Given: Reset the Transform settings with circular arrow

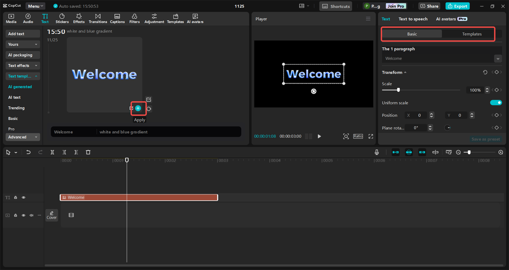Looking at the screenshot, I should tap(485, 72).
